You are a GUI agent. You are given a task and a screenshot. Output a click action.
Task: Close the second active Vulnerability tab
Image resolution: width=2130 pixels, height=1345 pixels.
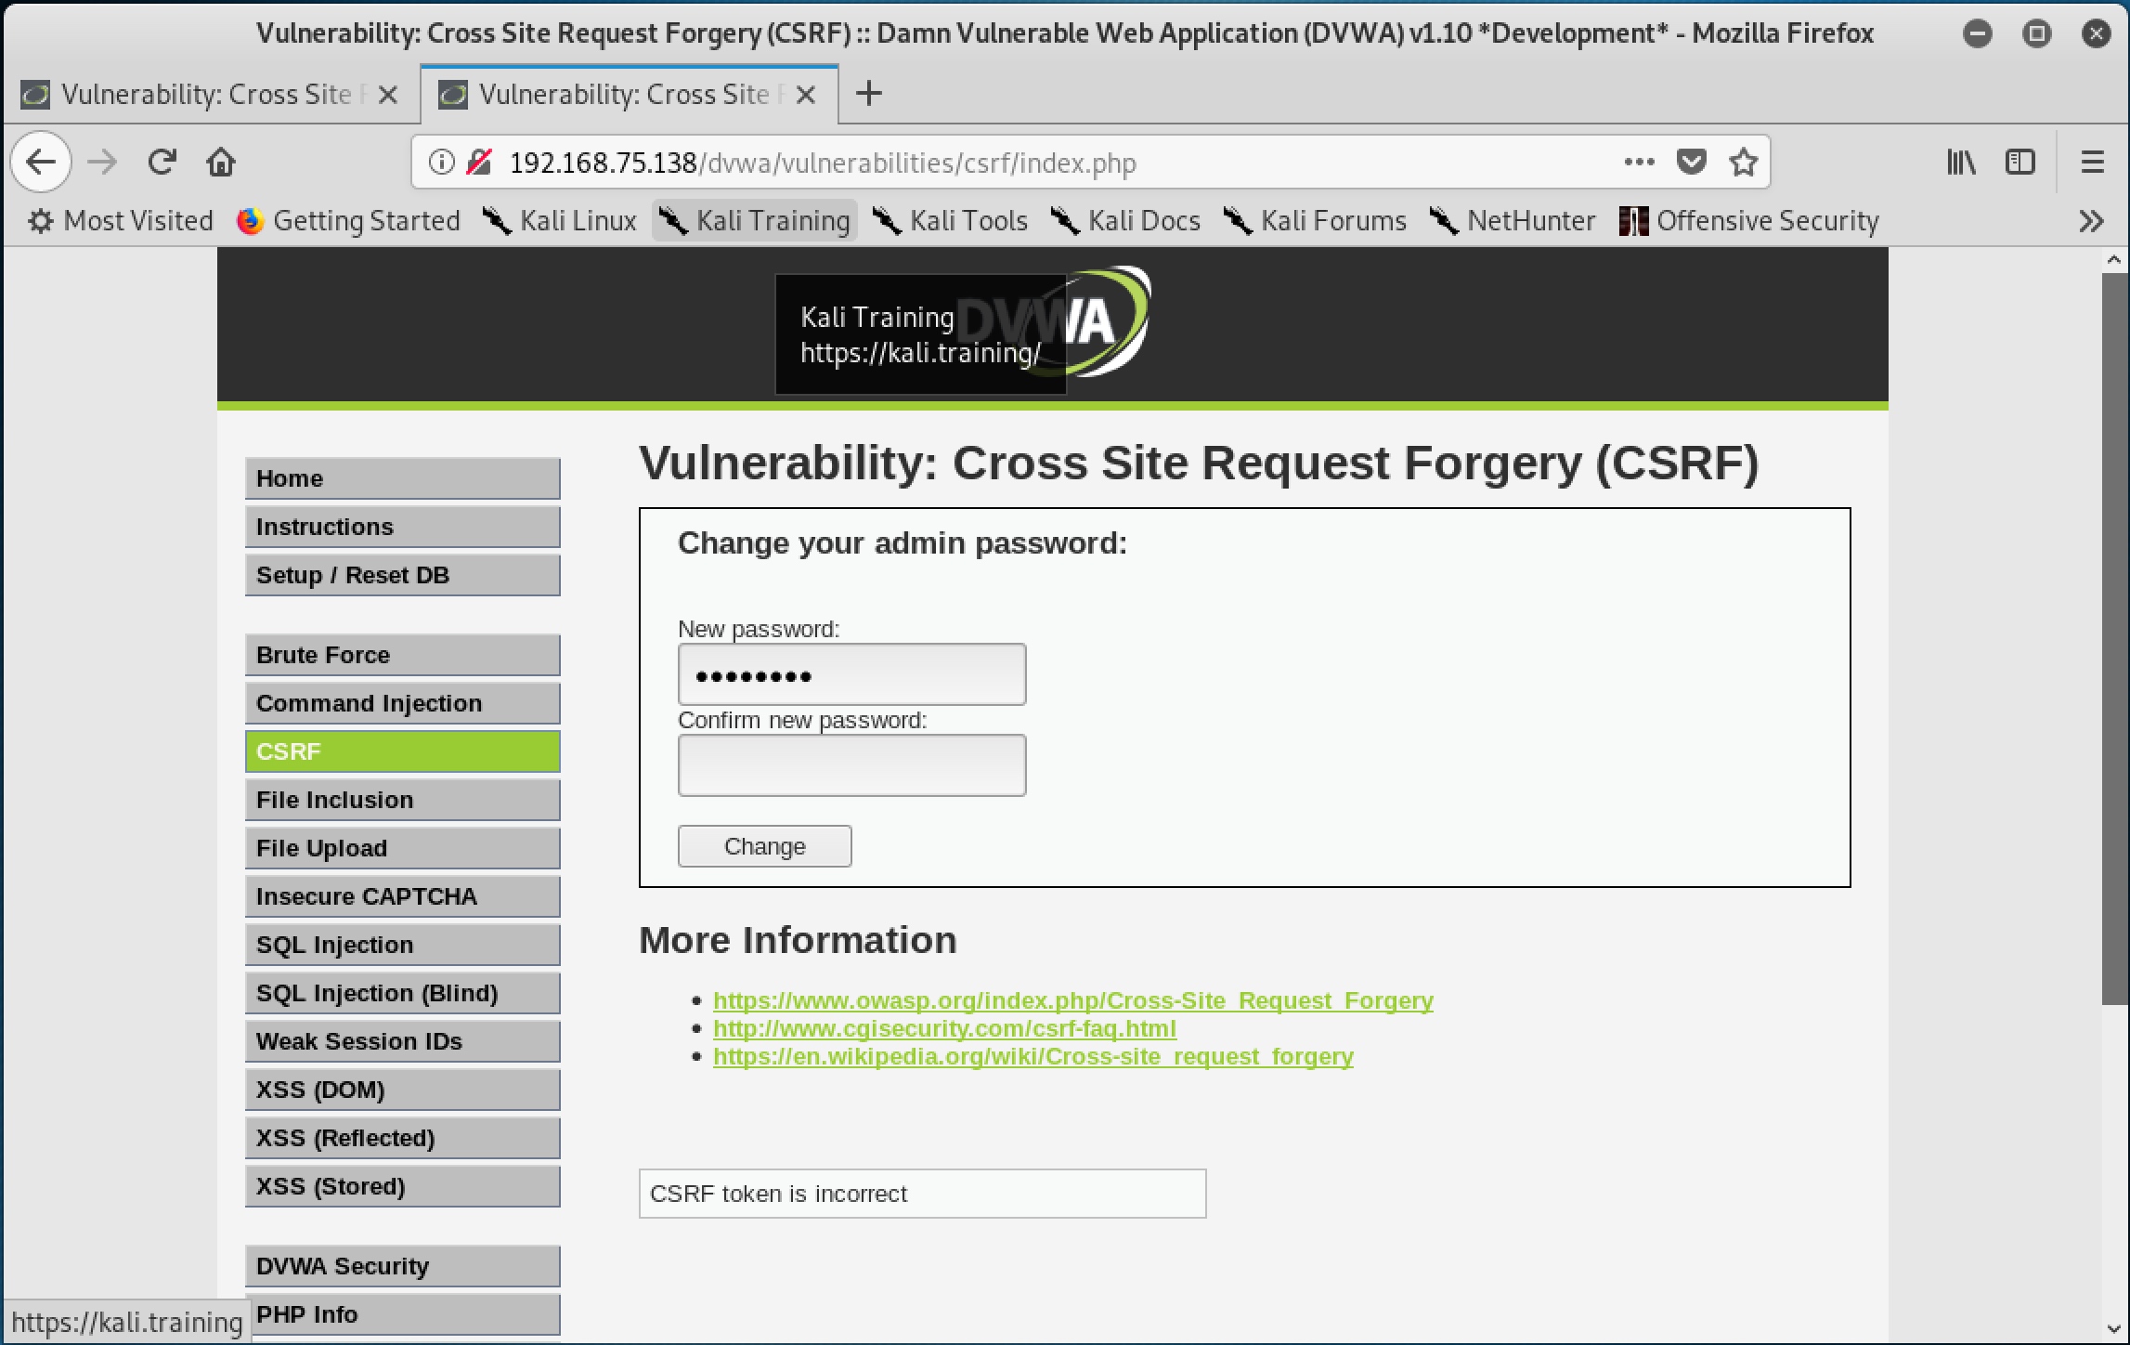pyautogui.click(x=806, y=95)
